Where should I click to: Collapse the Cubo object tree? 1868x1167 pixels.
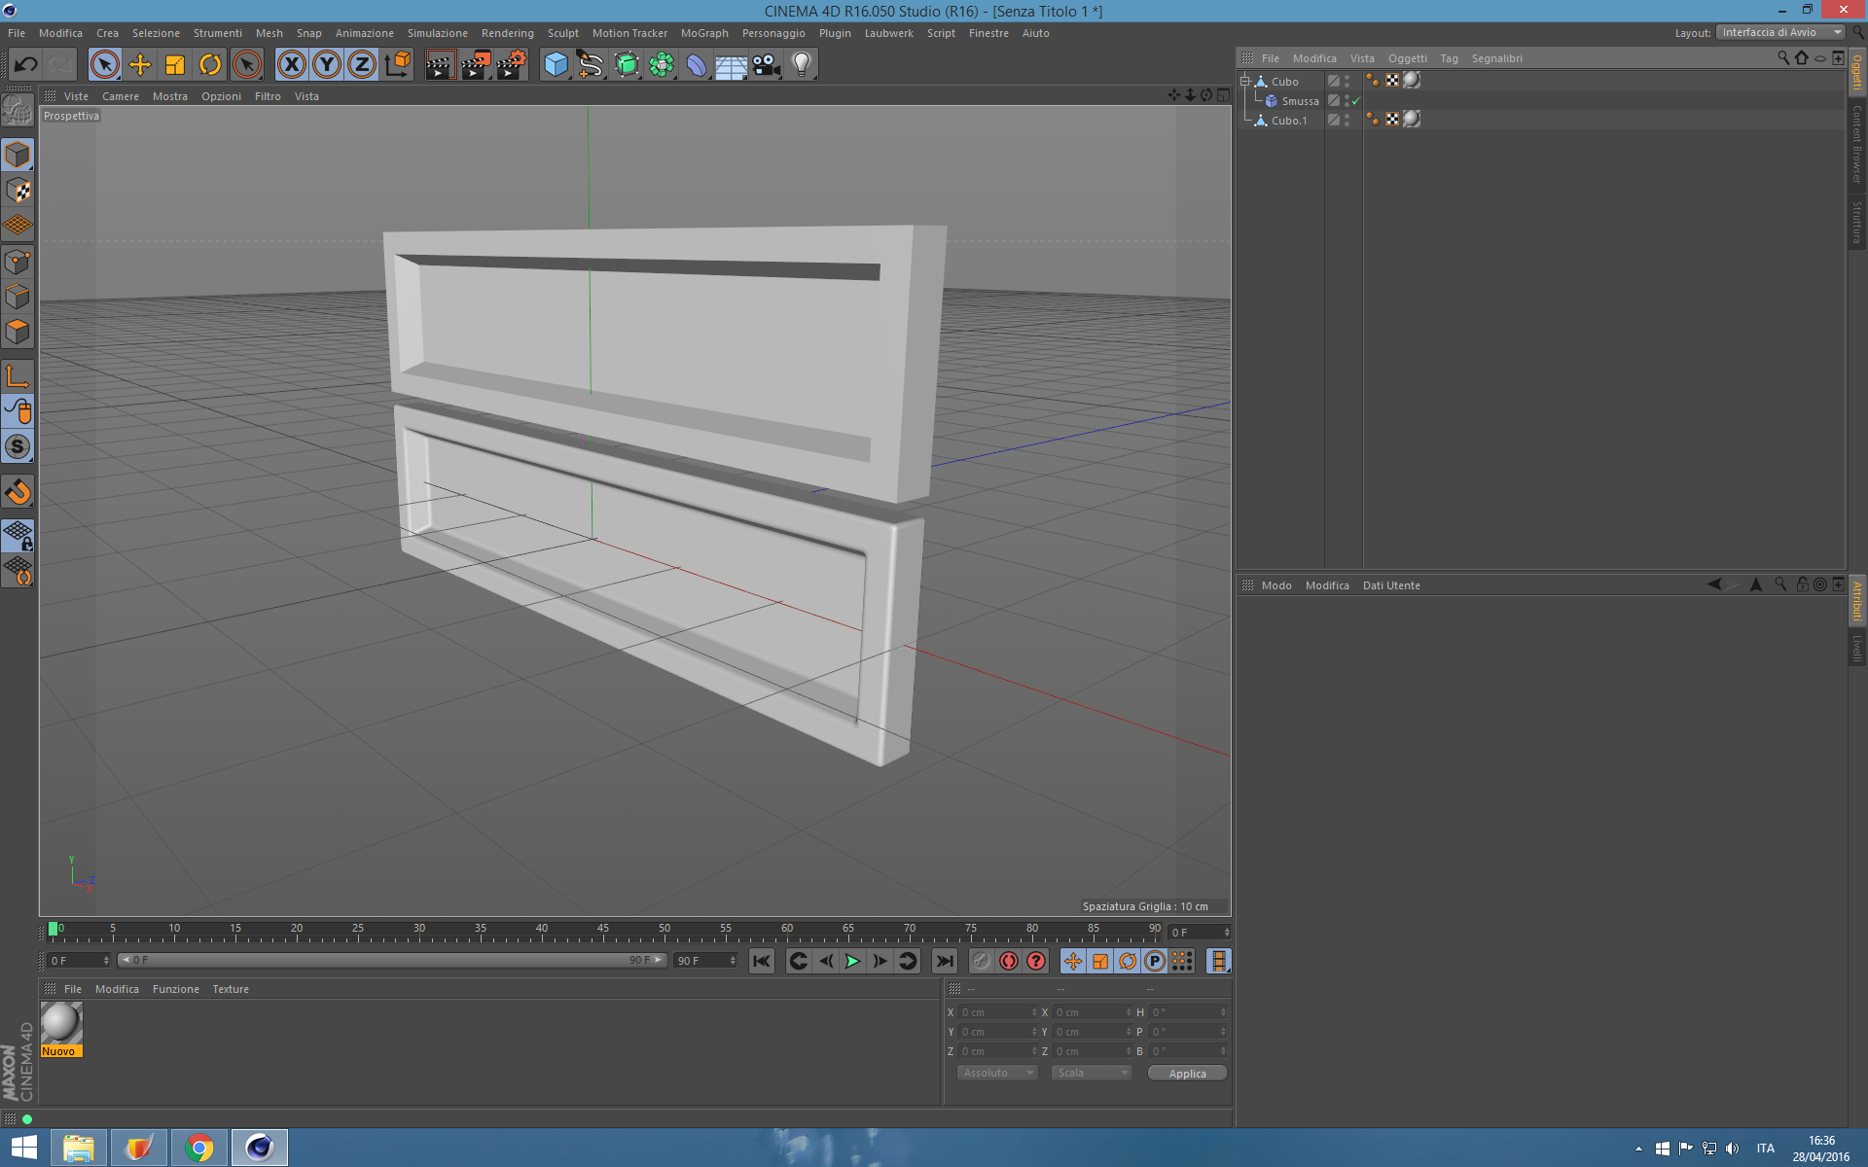click(x=1244, y=82)
